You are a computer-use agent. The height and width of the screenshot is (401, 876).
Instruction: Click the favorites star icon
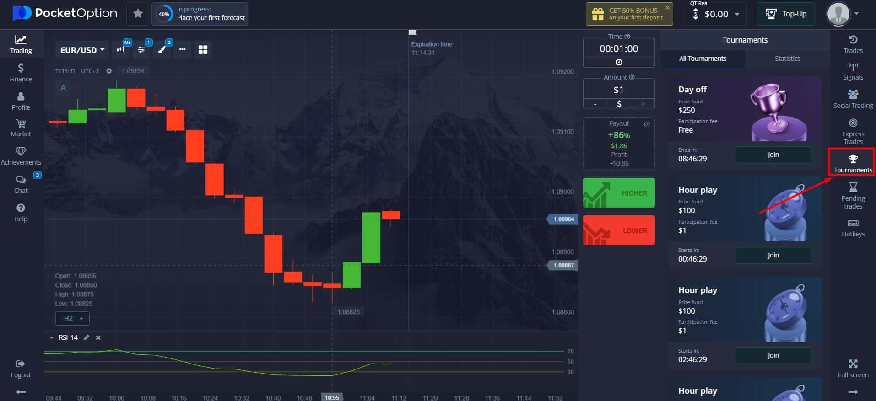click(x=138, y=14)
